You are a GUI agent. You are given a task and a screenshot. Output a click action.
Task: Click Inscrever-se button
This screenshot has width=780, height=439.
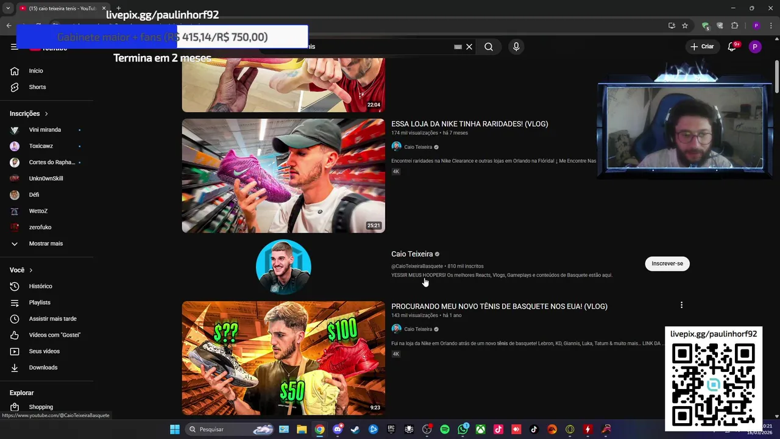[x=667, y=263]
